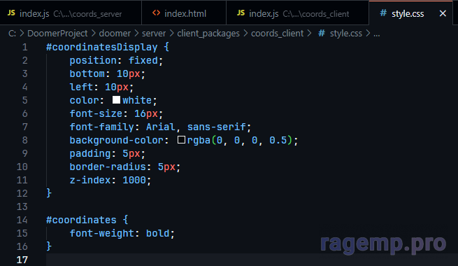The image size is (458, 266).
Task: Click the hash icon in the breadcrumb
Action: (322, 34)
